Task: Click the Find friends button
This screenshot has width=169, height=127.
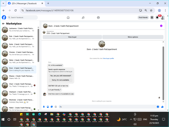Action: [x=143, y=18]
